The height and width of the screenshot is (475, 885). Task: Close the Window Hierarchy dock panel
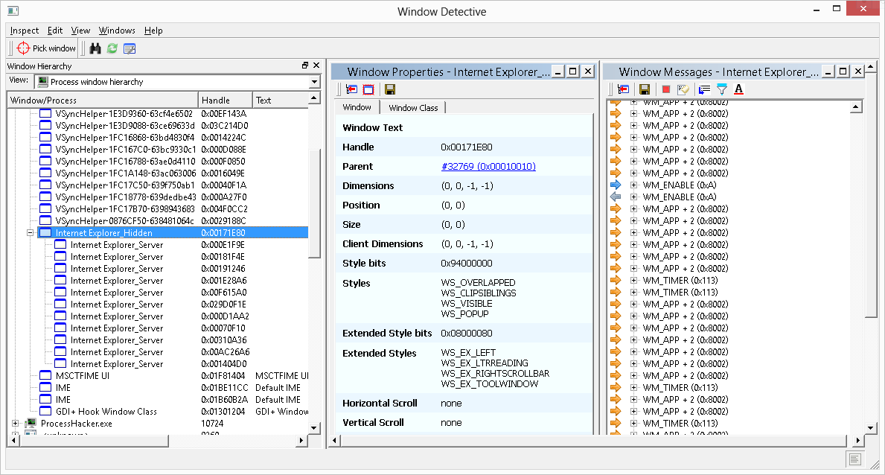[316, 66]
